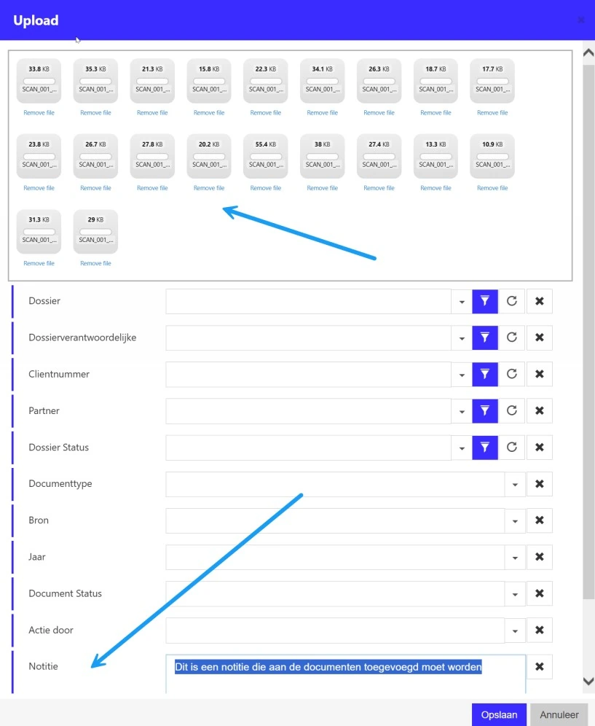Expand the Clientnummer dropdown

462,375
